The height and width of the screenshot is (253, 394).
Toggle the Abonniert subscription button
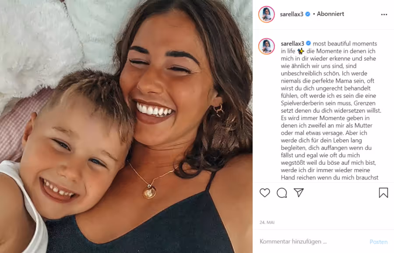330,14
